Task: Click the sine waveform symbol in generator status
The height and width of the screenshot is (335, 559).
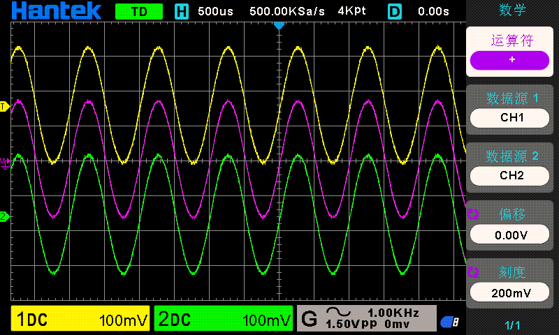Action: click(x=339, y=312)
